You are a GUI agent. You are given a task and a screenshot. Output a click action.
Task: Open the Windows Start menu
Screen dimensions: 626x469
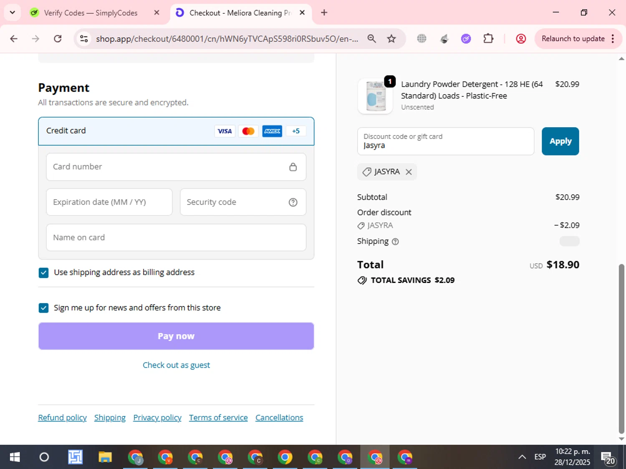coord(15,457)
